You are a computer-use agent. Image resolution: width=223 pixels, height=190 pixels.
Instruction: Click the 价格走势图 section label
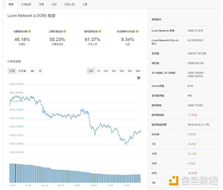14,61
